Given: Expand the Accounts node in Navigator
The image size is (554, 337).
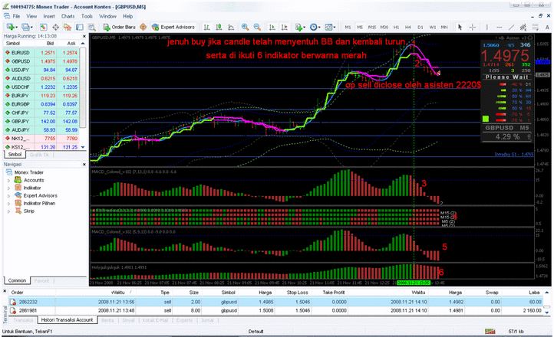Looking at the screenshot, I should 8,181.
